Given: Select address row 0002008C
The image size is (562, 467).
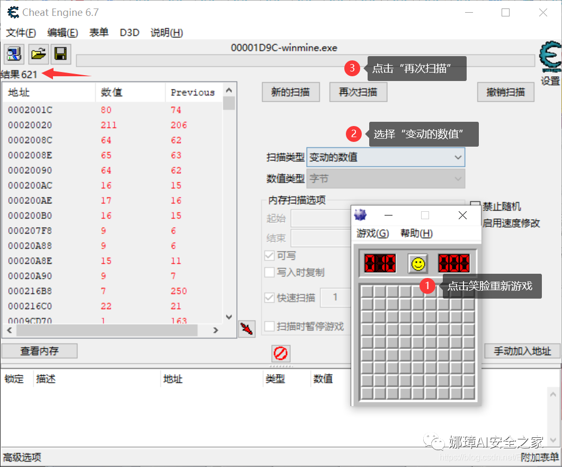Looking at the screenshot, I should pyautogui.click(x=113, y=140).
